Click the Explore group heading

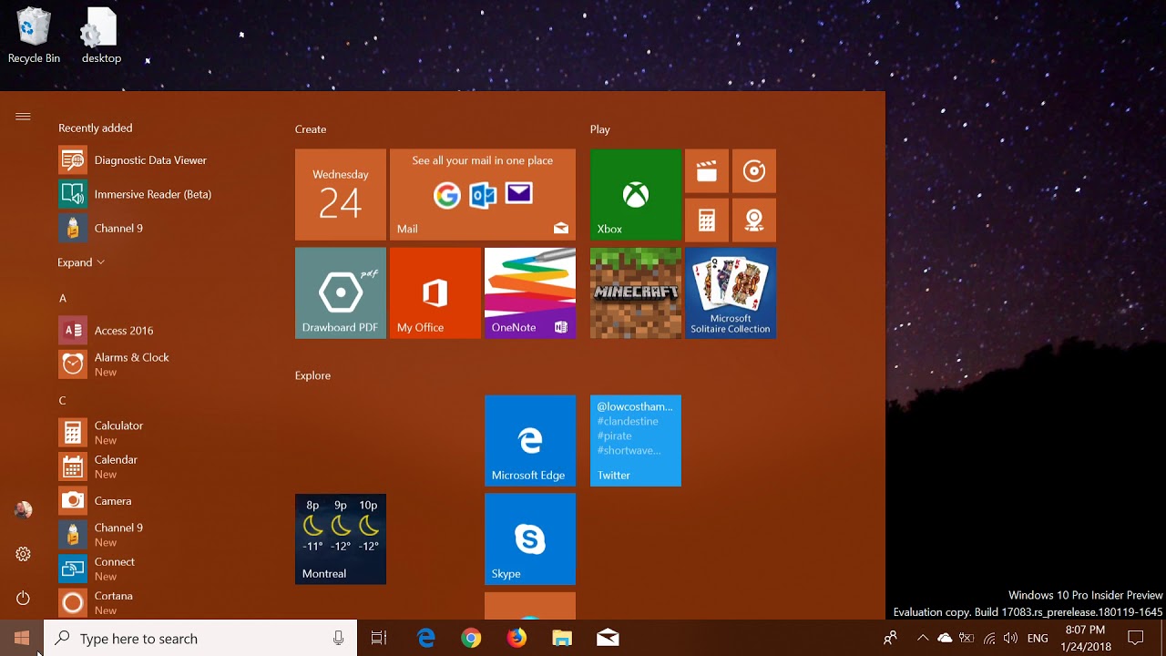(312, 375)
